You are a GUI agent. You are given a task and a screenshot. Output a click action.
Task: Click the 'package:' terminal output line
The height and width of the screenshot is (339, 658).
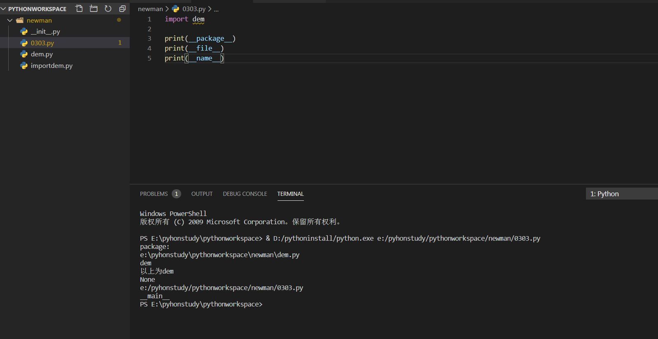(155, 246)
